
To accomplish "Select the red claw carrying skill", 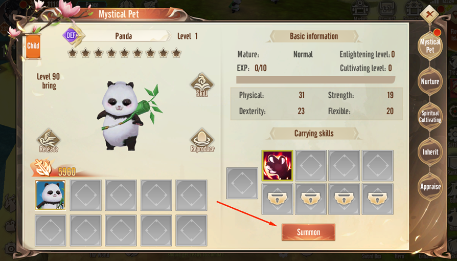I will click(x=277, y=166).
